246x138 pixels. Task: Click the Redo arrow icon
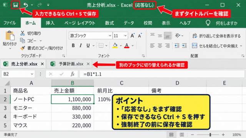coord(40,5)
